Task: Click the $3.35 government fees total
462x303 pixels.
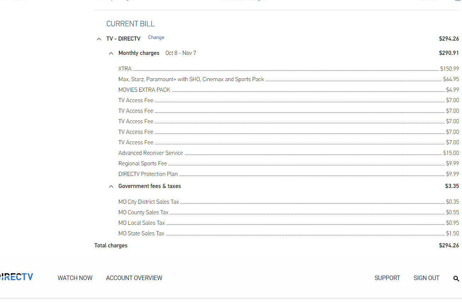Action: point(452,186)
